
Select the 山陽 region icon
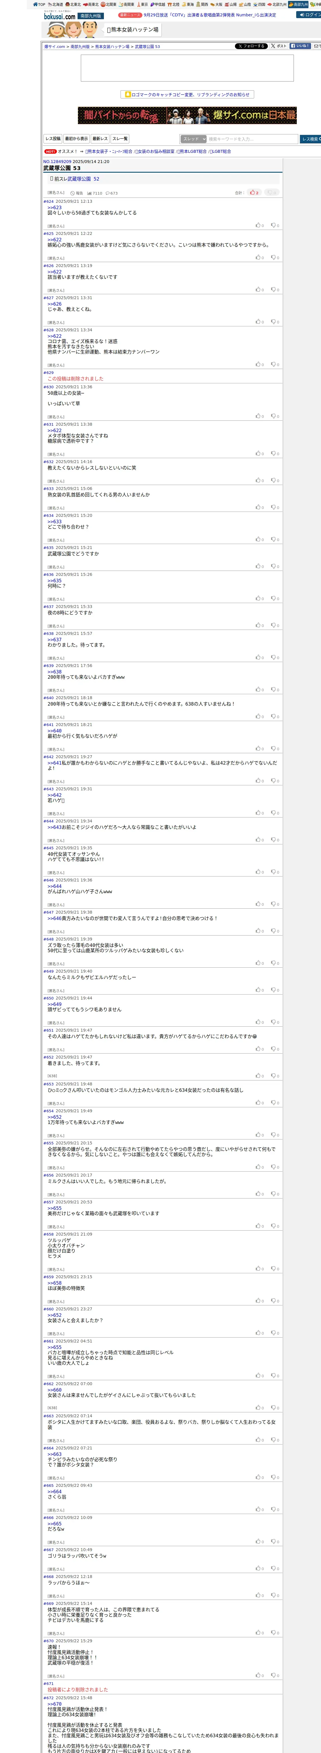tap(231, 4)
